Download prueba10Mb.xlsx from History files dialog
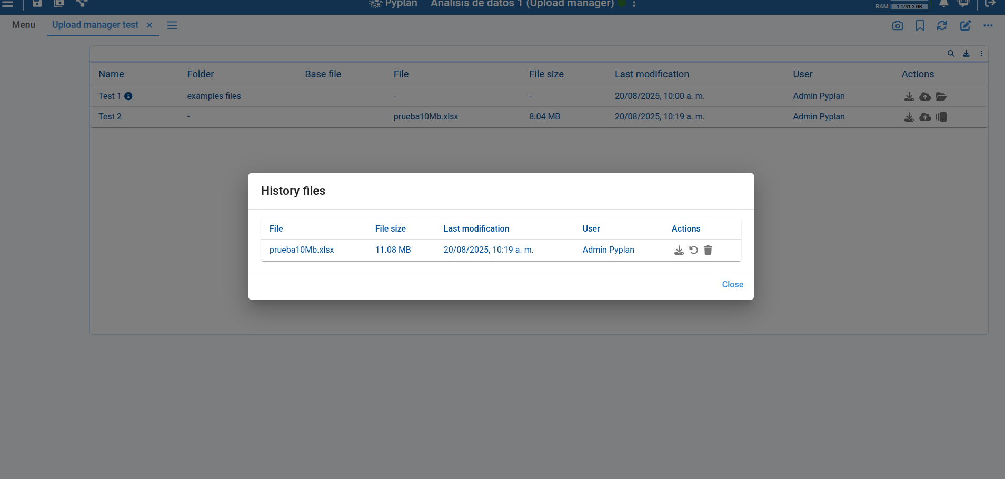This screenshot has width=1005, height=479. 678,250
